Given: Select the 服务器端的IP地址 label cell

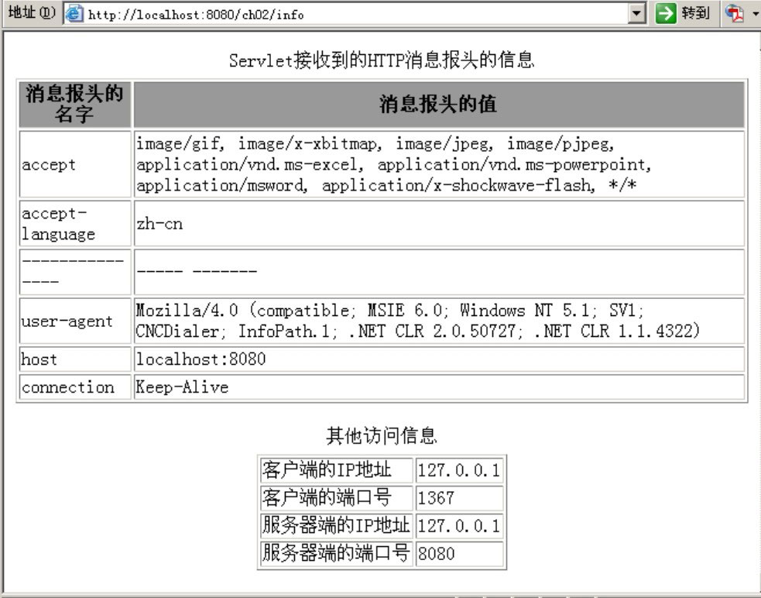Looking at the screenshot, I should 336,526.
